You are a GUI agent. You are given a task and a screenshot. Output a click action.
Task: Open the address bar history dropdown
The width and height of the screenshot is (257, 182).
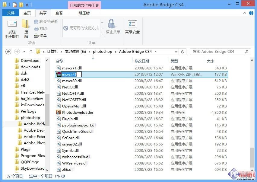176,52
